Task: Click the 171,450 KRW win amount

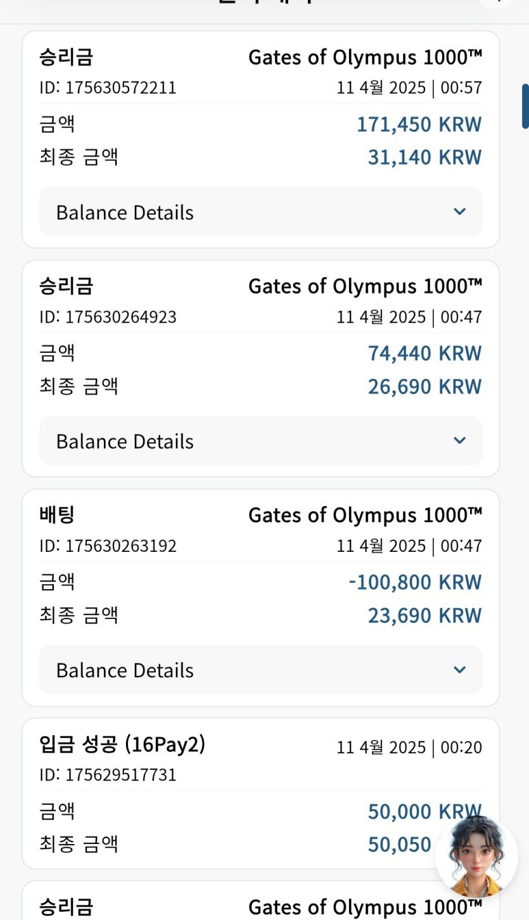Action: [419, 124]
